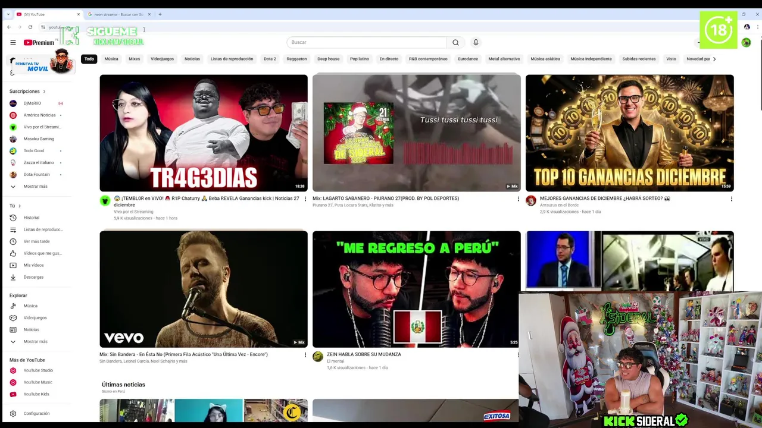Click the Zazza el italiano channel avatar
Screen dimensions: 762x428
(x=13, y=163)
